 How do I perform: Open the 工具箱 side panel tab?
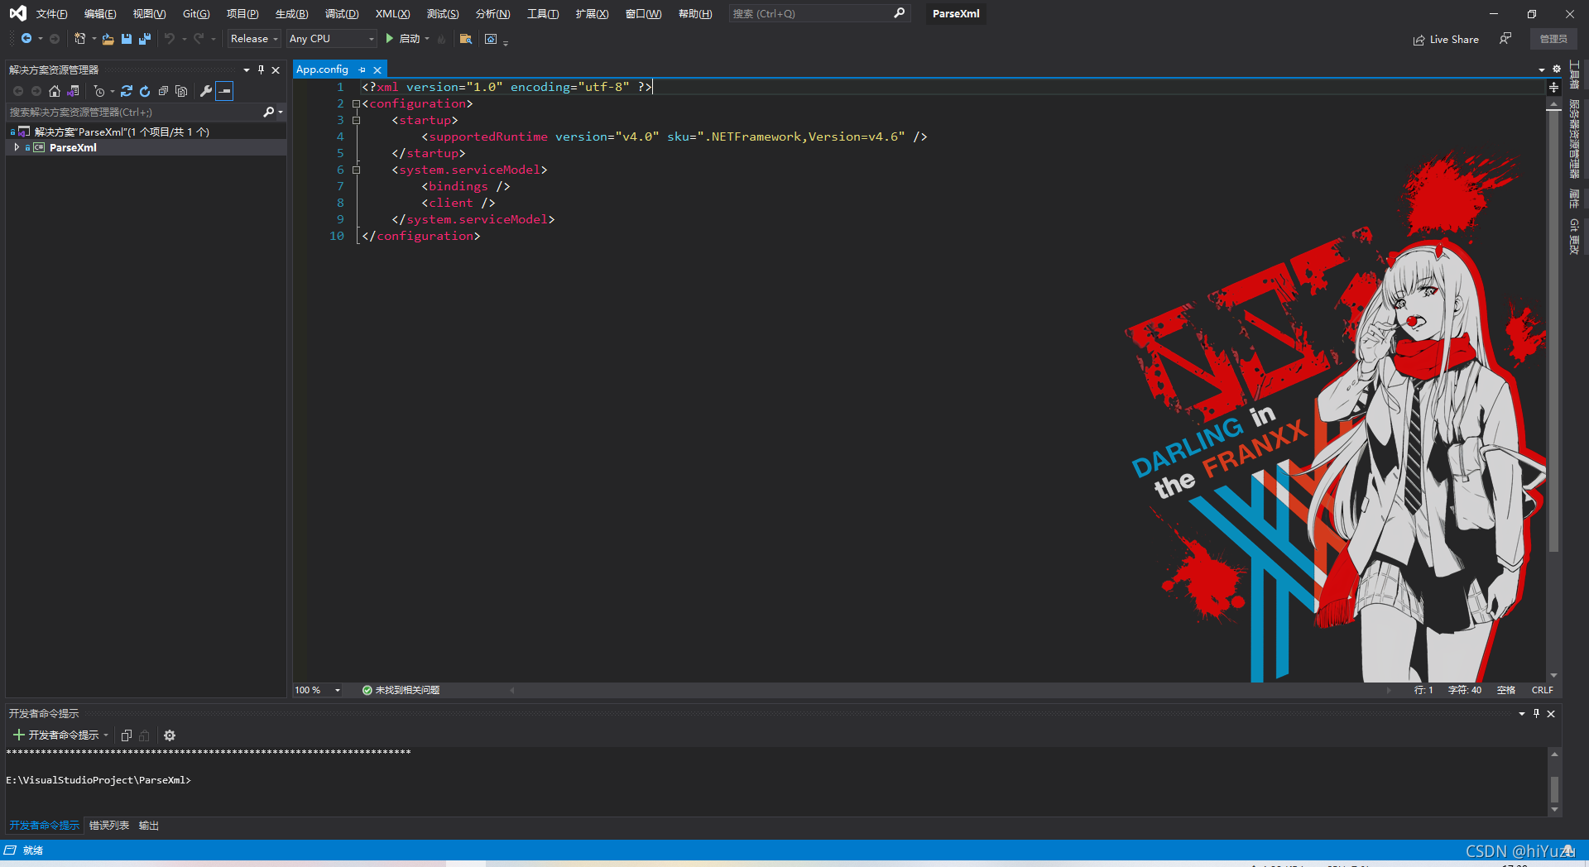[x=1574, y=74]
